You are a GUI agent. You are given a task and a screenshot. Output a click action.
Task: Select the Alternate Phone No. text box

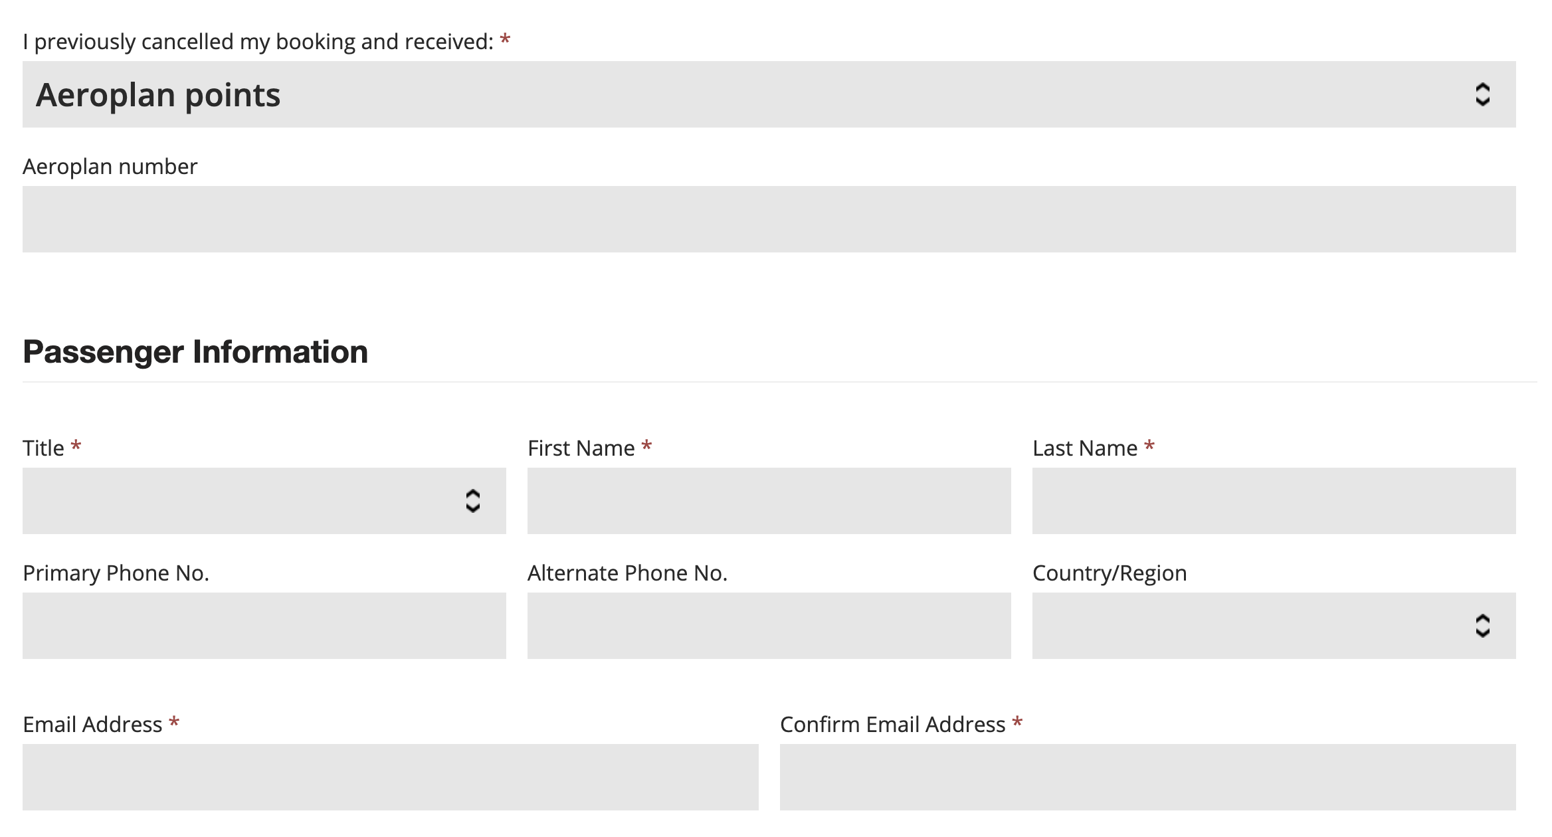tap(769, 626)
